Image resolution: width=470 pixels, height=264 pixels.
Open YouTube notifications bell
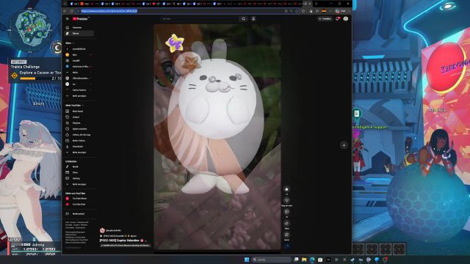click(x=338, y=19)
